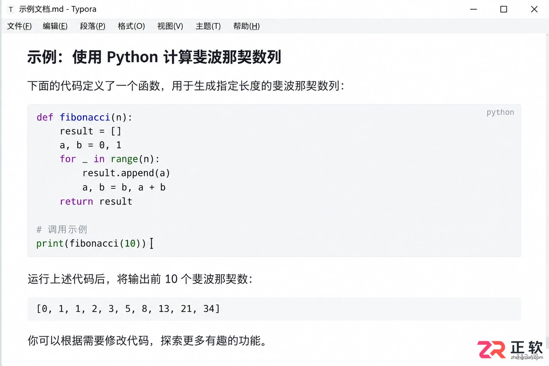Click the line 'a, b = b, a + b'
This screenshot has height=366, width=549.
click(x=124, y=187)
